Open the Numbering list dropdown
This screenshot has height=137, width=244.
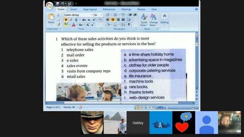click(119, 15)
